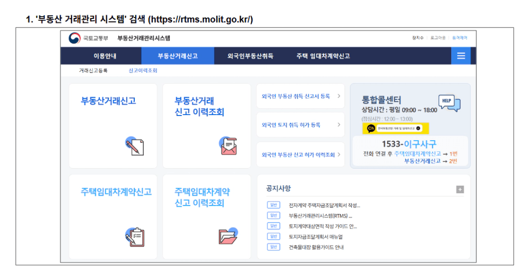This screenshot has height=267, width=531.
Task: Click chevron beside 외국인 부동산 신고 허가 이력조회
Action: 339,154
